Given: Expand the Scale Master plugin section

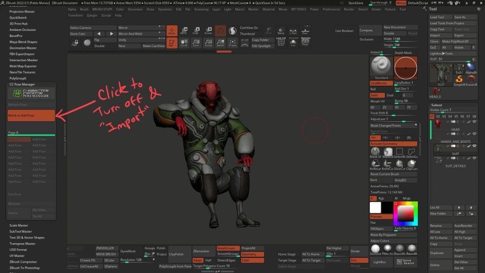Looking at the screenshot, I should click(x=19, y=226).
